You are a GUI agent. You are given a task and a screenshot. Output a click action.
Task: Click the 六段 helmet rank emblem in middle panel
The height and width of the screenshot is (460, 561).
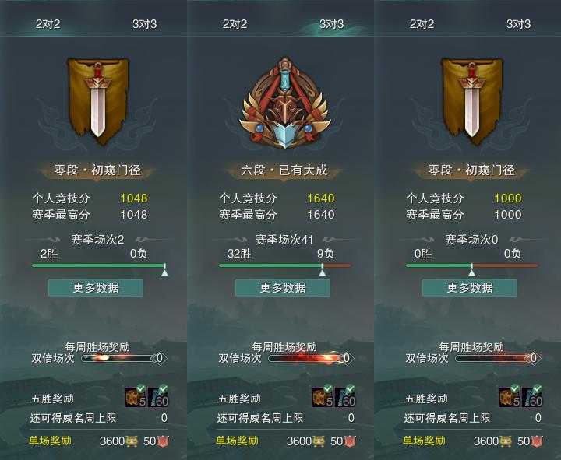coord(285,103)
